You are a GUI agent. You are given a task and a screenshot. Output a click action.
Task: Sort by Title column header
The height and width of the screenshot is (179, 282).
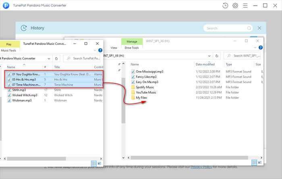[57, 67]
